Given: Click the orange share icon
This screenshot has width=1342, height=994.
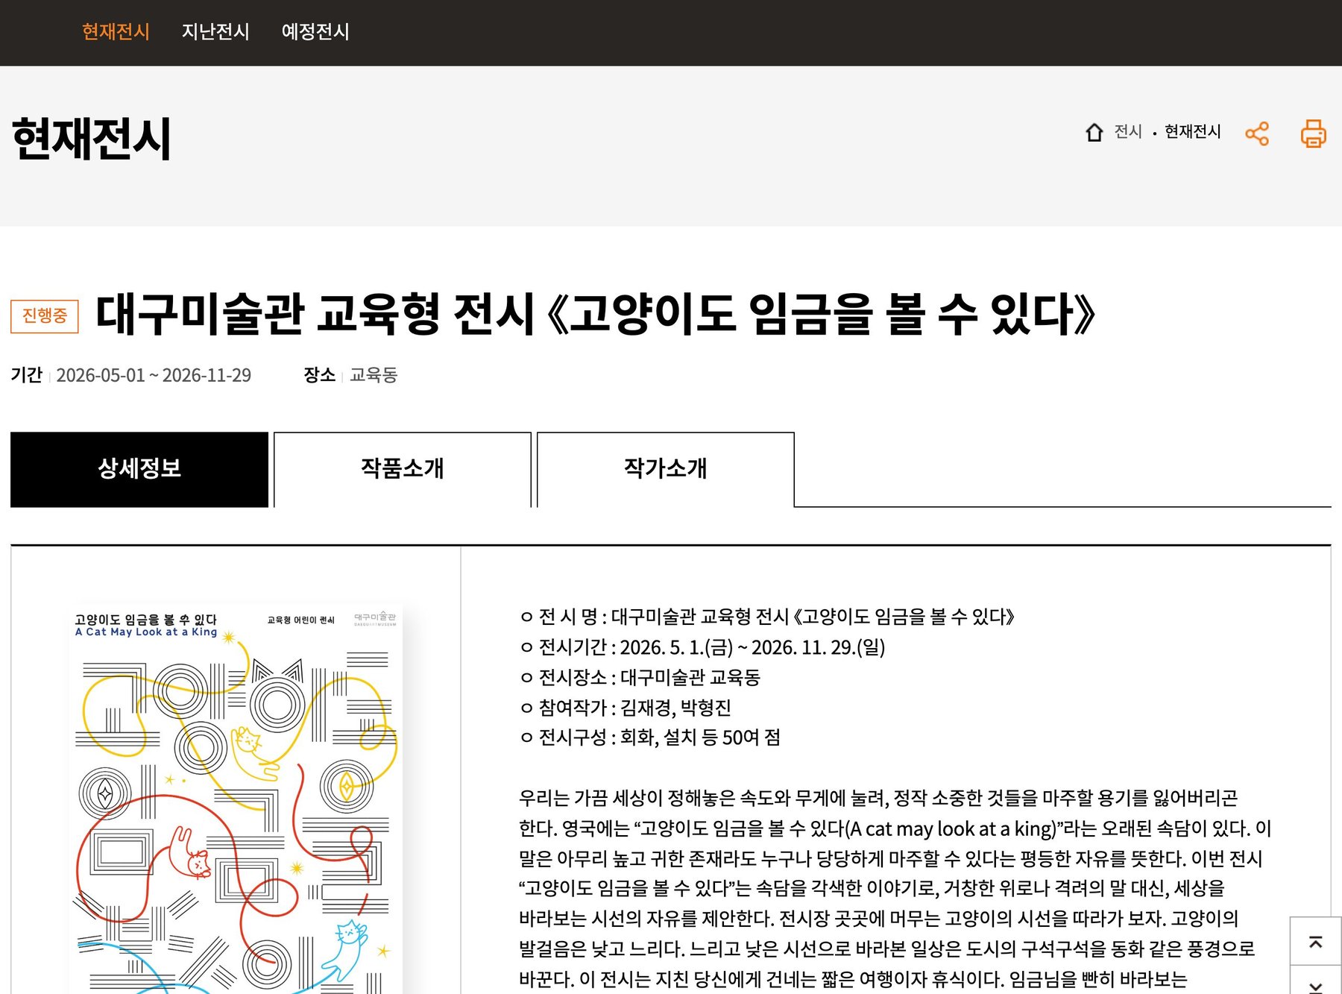Looking at the screenshot, I should [1257, 133].
